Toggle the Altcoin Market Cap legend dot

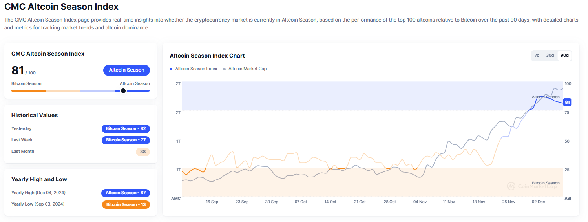[225, 69]
